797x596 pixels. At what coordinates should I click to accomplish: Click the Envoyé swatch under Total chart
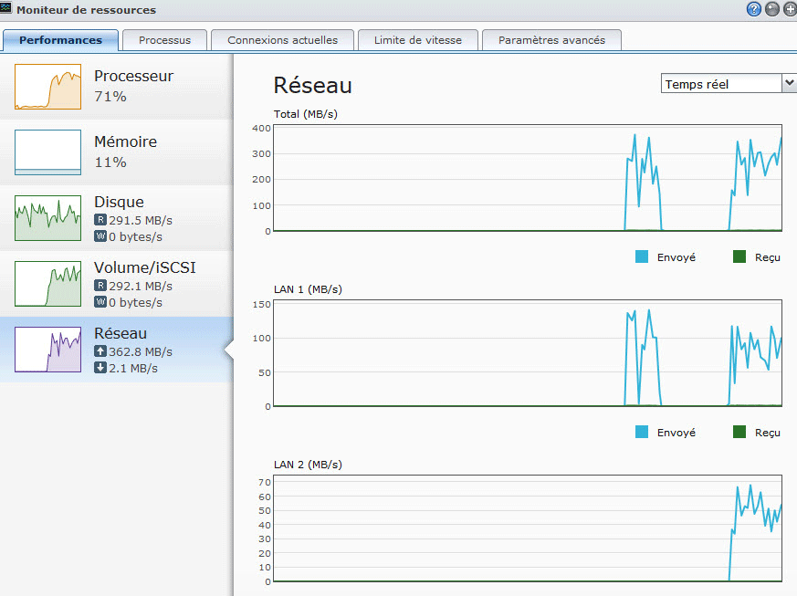pos(642,256)
